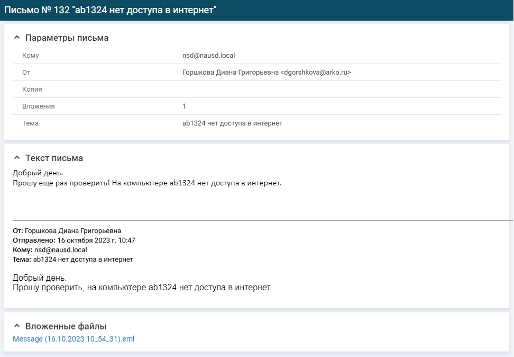Click the line Прошу еще раз проверить
Screen dimensions: 514x357
[x=147, y=183]
